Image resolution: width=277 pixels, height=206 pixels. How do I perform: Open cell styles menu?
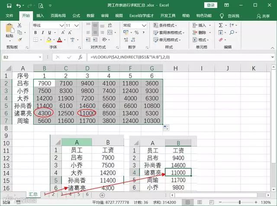(167, 40)
